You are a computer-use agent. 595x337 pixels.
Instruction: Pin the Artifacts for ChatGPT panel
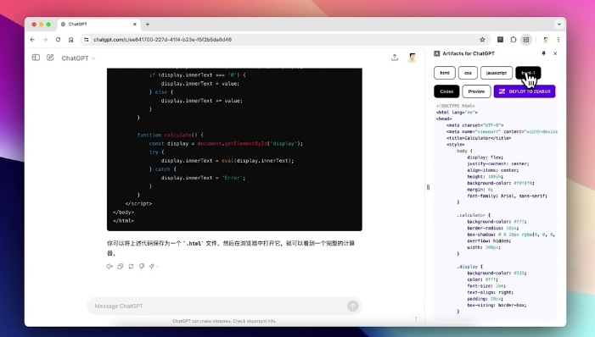543,53
